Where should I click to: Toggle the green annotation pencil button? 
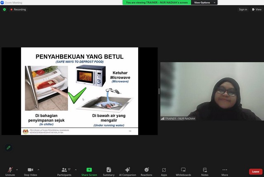pos(8,147)
